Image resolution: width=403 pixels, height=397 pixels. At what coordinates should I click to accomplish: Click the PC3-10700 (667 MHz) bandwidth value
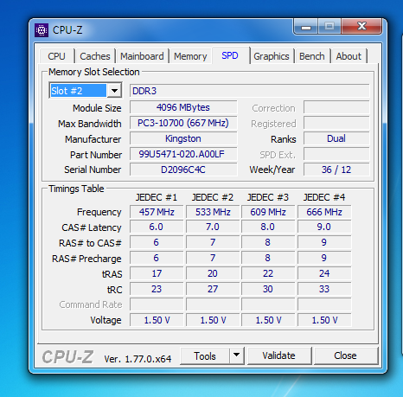pyautogui.click(x=183, y=123)
